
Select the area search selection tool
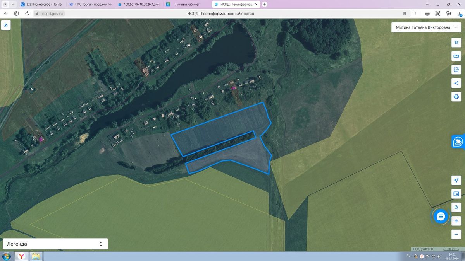[456, 70]
